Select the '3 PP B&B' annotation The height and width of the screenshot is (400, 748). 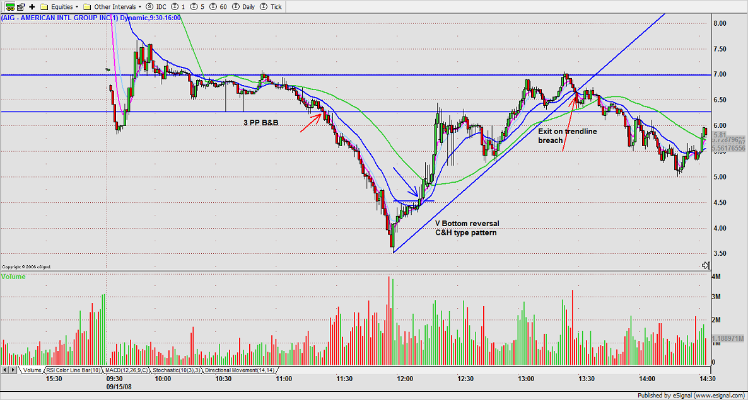pyautogui.click(x=261, y=123)
